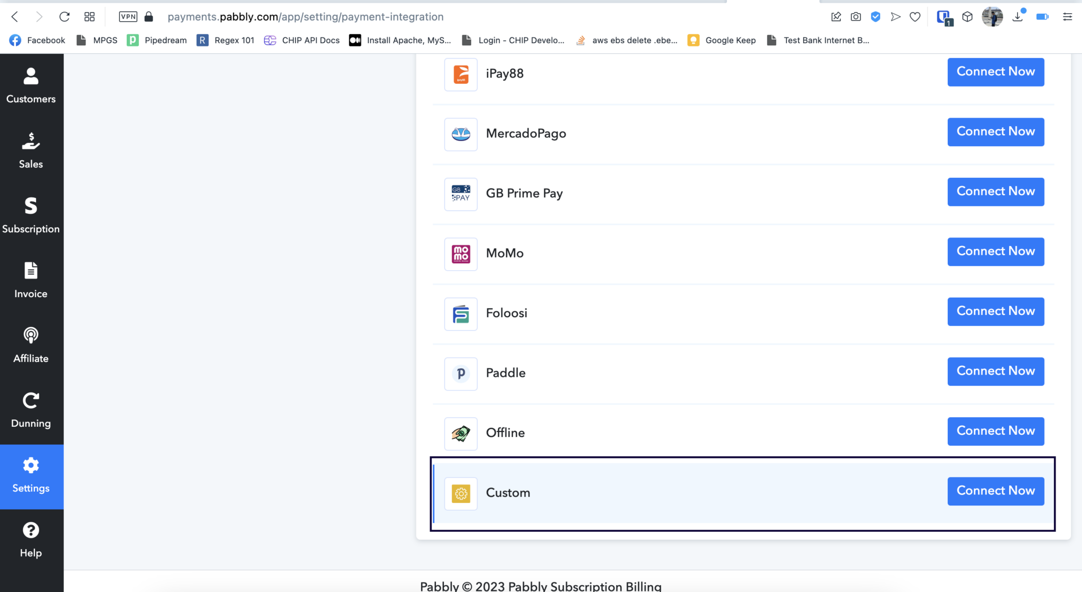Click the Paddle gateway logo
Screen dimensions: 1082x592
tap(460, 374)
